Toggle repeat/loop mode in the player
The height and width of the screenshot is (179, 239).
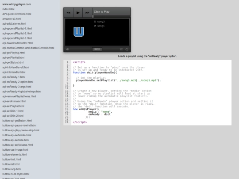click(x=127, y=50)
